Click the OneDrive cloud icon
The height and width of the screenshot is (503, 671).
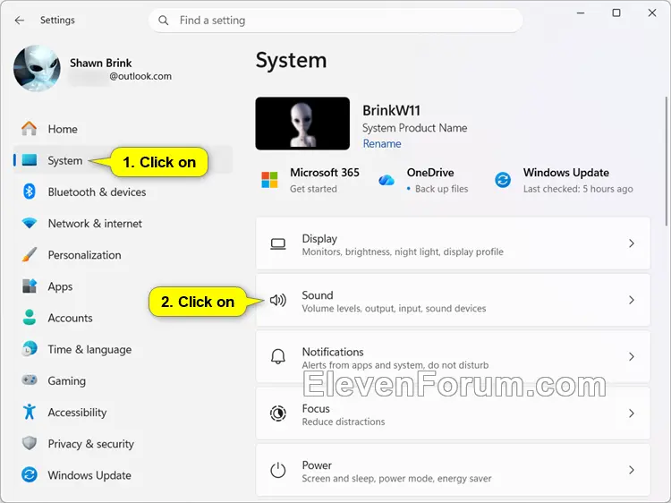386,180
